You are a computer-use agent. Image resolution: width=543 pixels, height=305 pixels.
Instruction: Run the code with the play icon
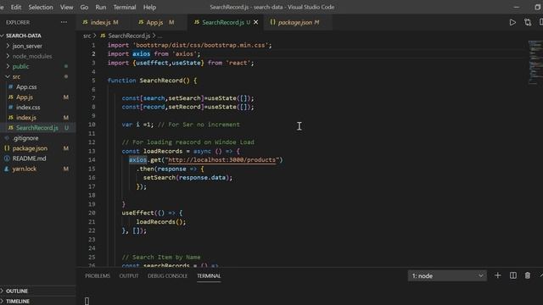512,23
